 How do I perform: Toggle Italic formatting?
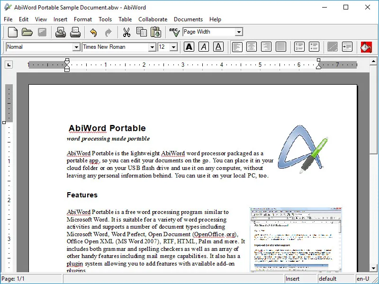click(204, 47)
